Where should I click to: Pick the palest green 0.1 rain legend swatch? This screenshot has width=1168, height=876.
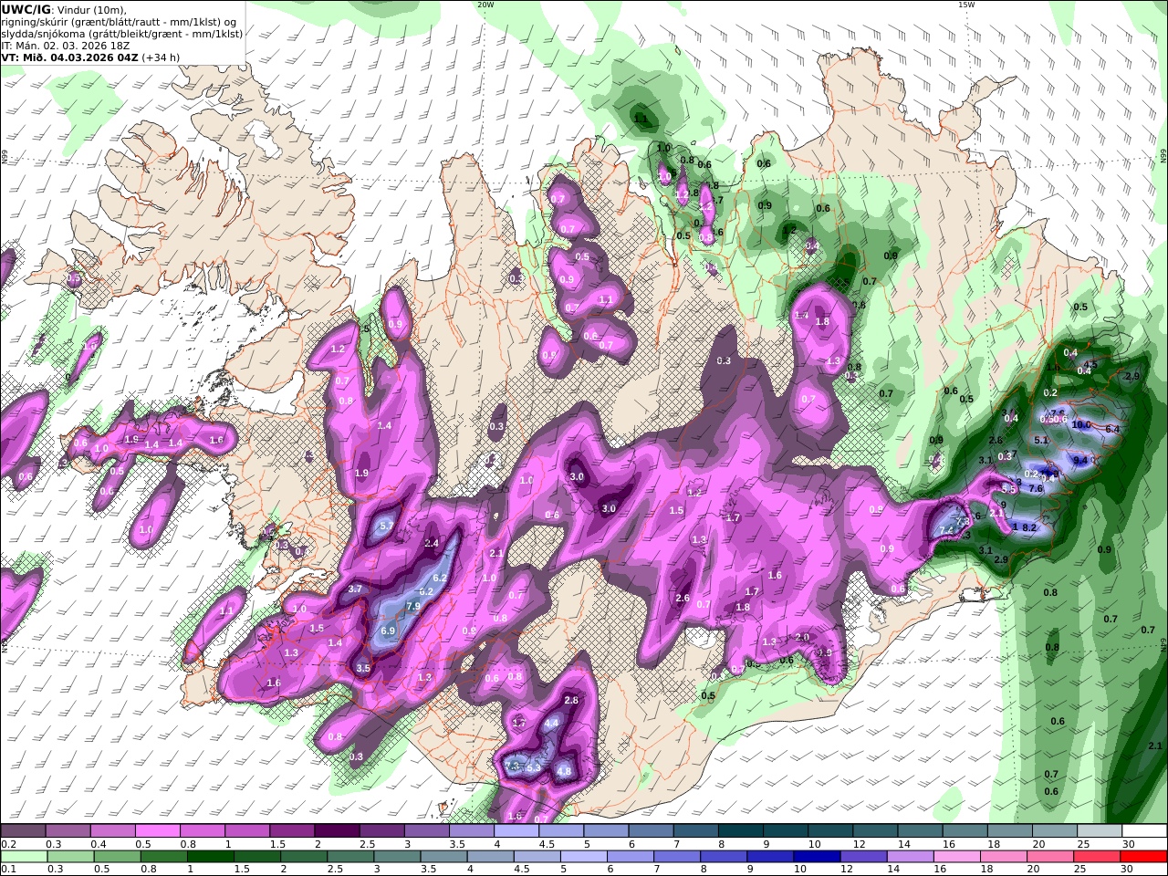25,856
